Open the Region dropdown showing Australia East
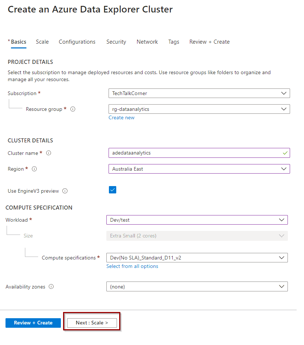 click(x=199, y=169)
